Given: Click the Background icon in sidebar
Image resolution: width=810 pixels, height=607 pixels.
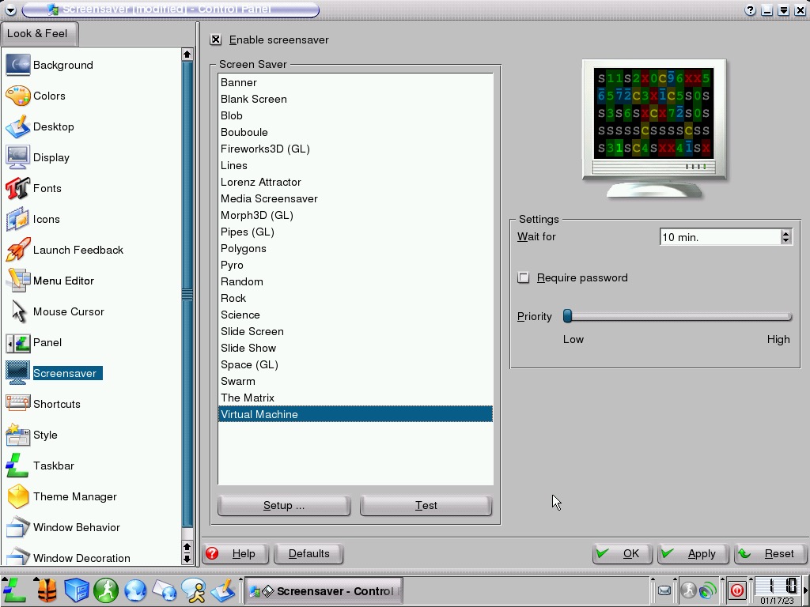Looking at the screenshot, I should point(17,65).
